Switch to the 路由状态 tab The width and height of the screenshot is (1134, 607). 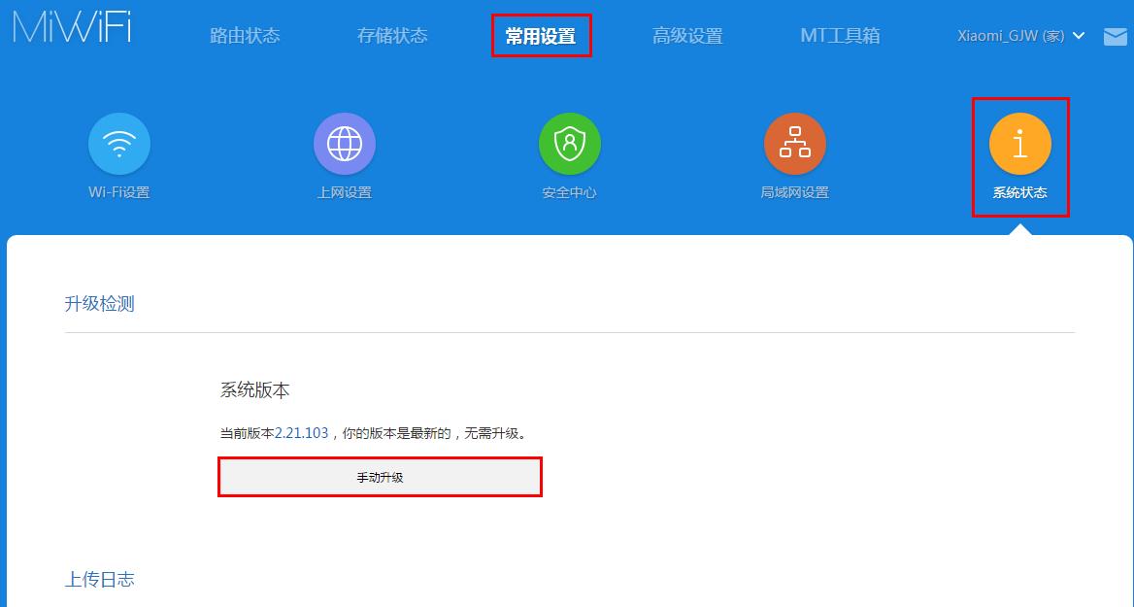click(x=244, y=35)
